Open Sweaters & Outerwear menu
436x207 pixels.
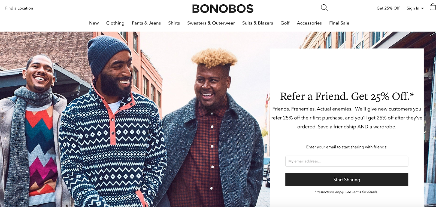coord(211,23)
